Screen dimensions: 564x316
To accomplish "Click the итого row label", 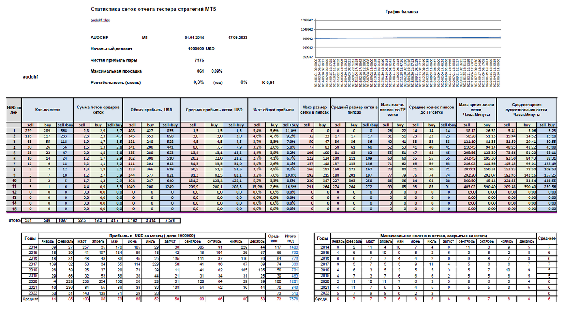I will click(x=14, y=222).
